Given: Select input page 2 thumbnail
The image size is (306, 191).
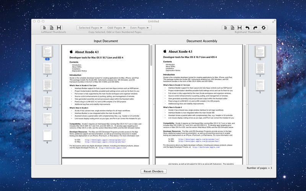Looking at the screenshot, I should (47, 68).
